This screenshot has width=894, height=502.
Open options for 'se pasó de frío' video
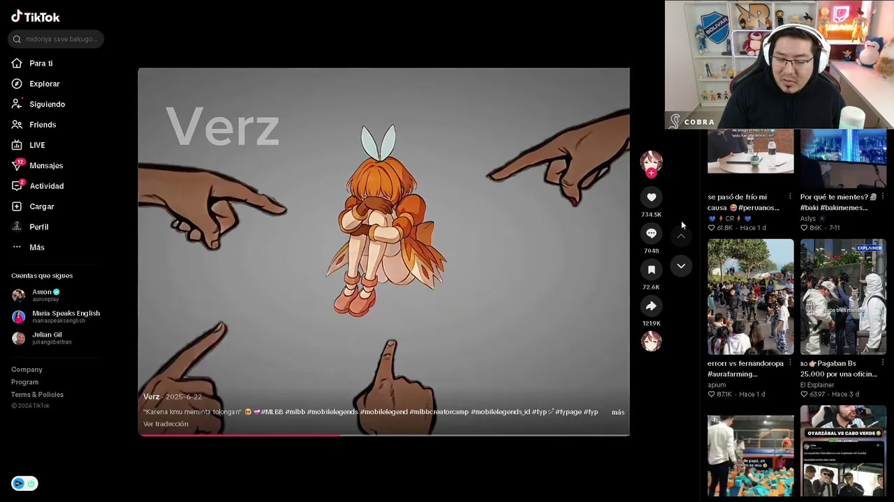pyautogui.click(x=790, y=197)
